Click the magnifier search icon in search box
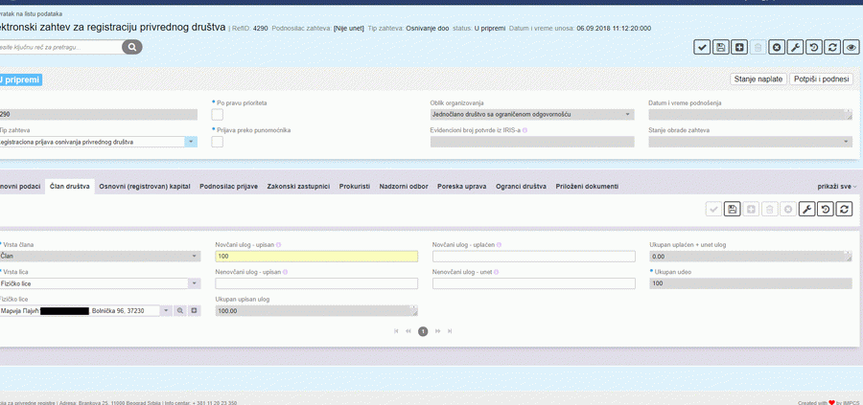 pyautogui.click(x=131, y=47)
